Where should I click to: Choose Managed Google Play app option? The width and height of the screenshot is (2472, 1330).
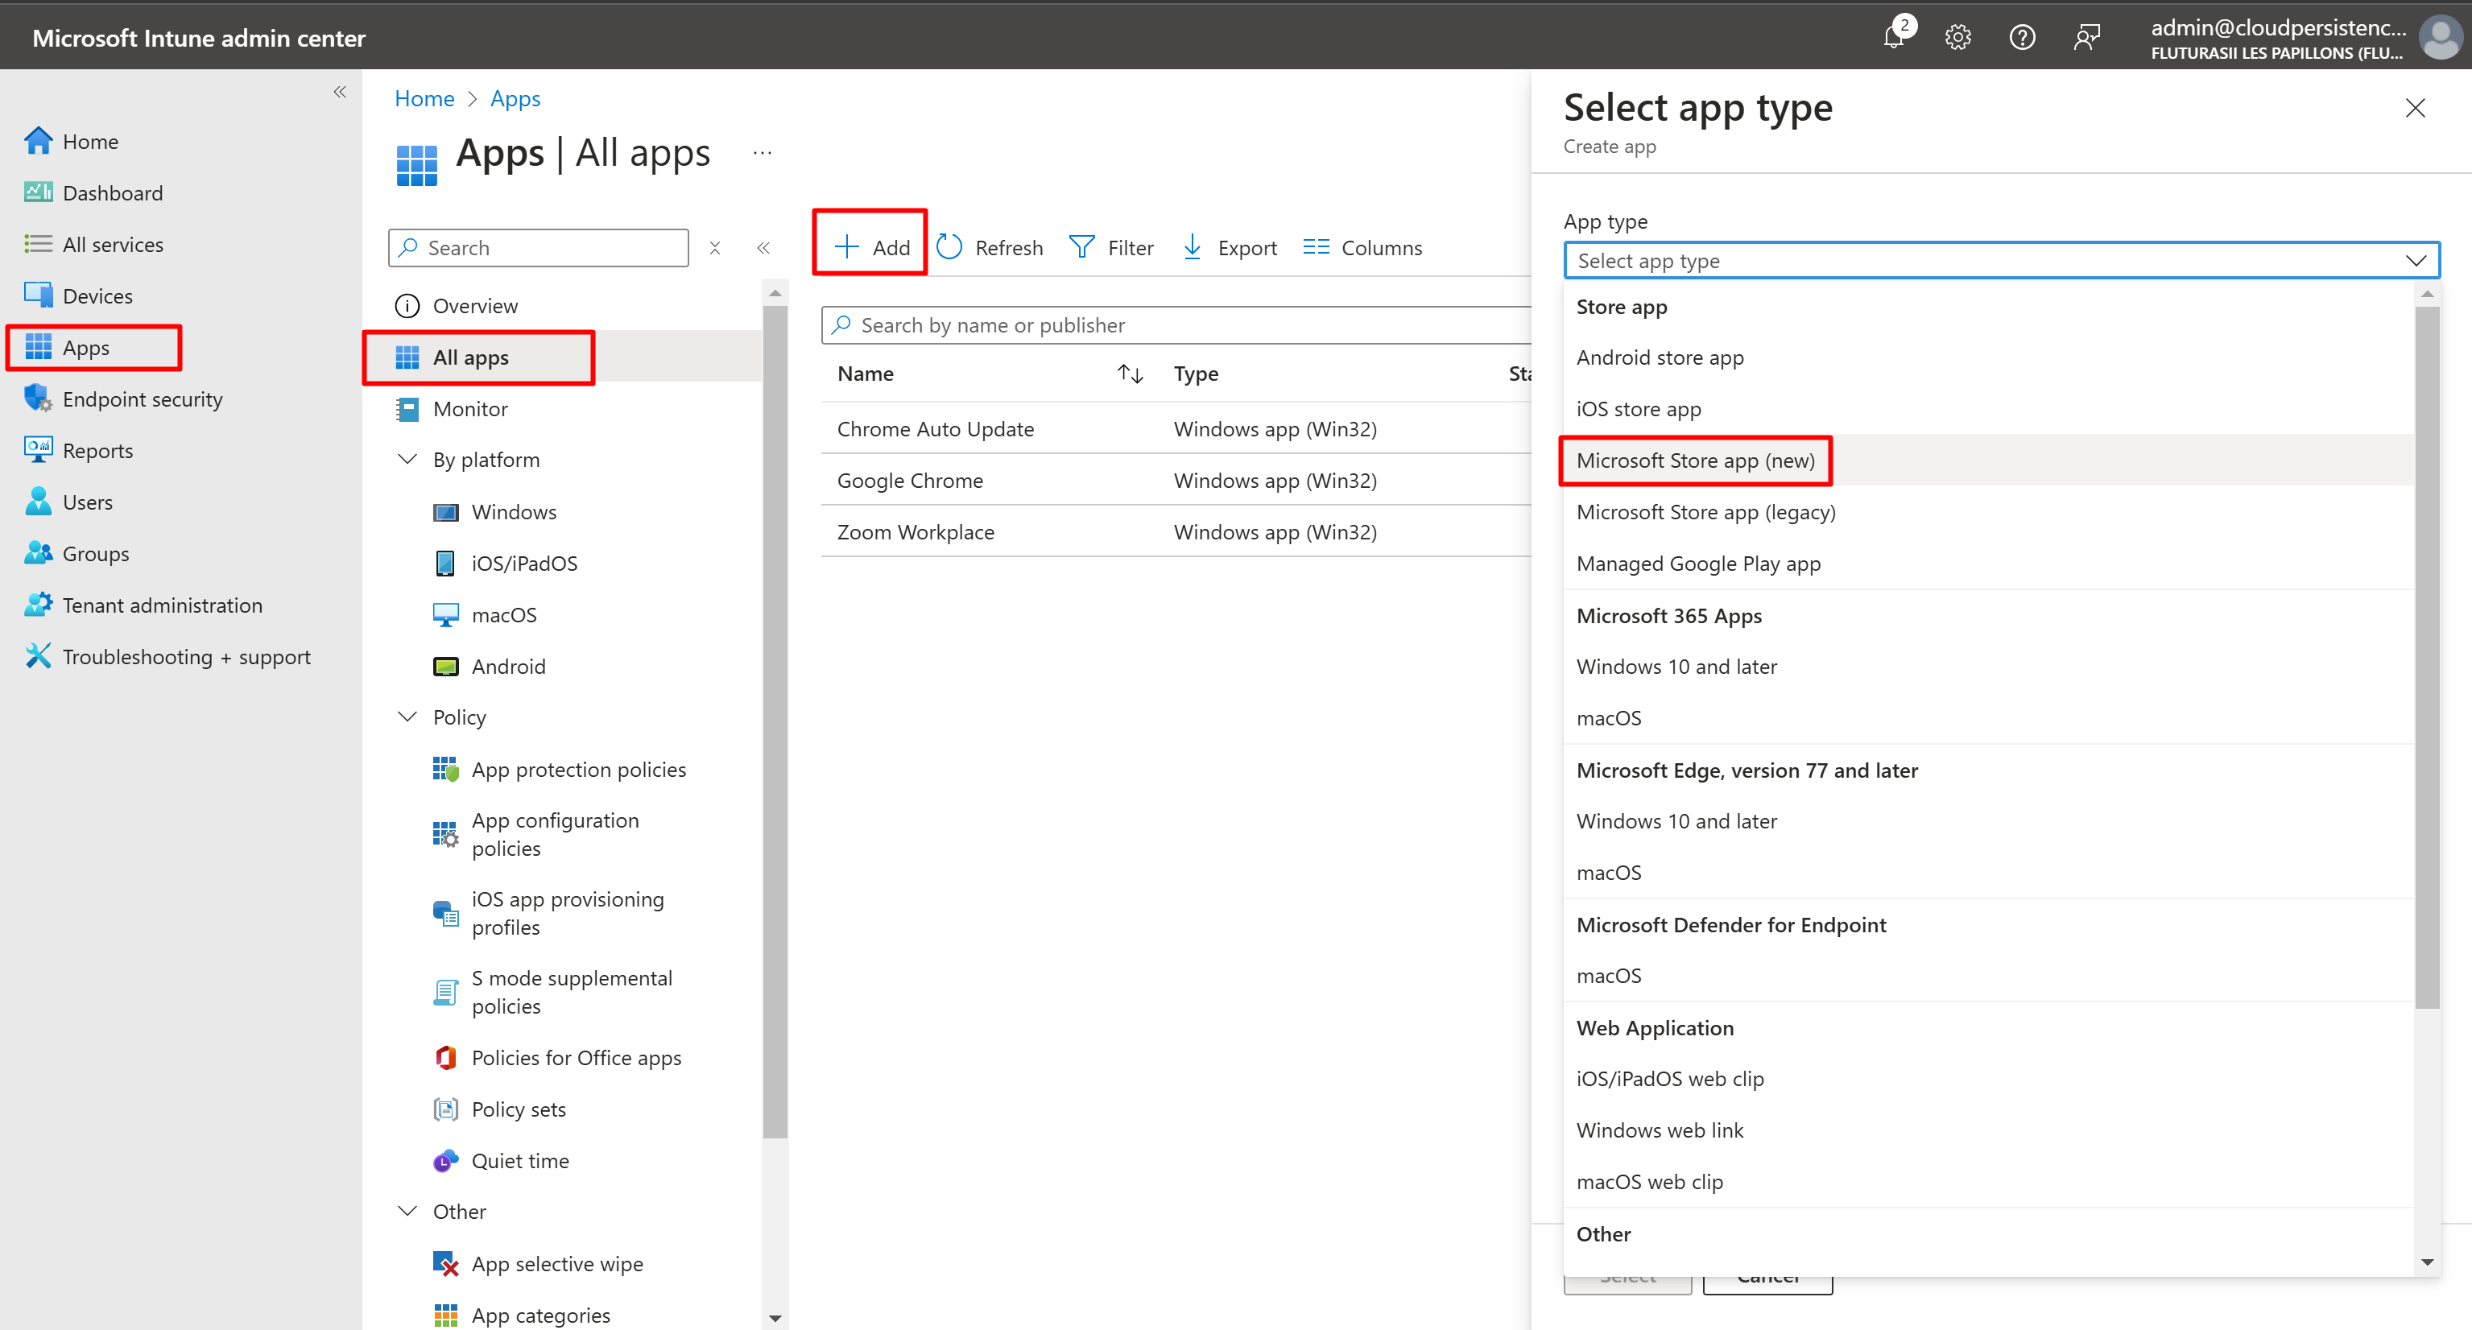1990,564
